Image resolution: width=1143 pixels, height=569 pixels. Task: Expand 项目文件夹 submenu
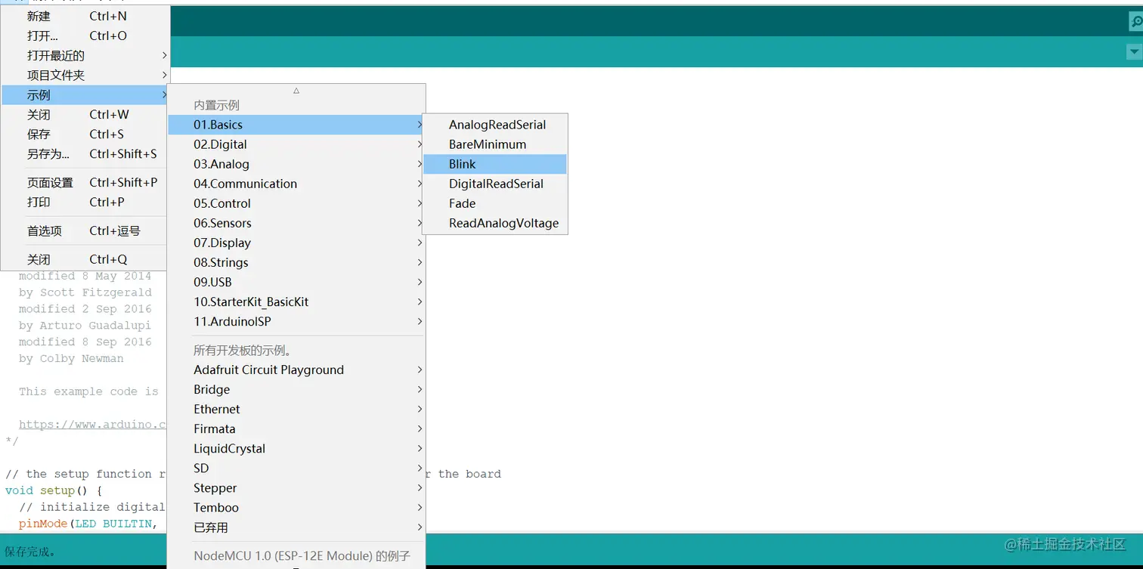coord(85,75)
